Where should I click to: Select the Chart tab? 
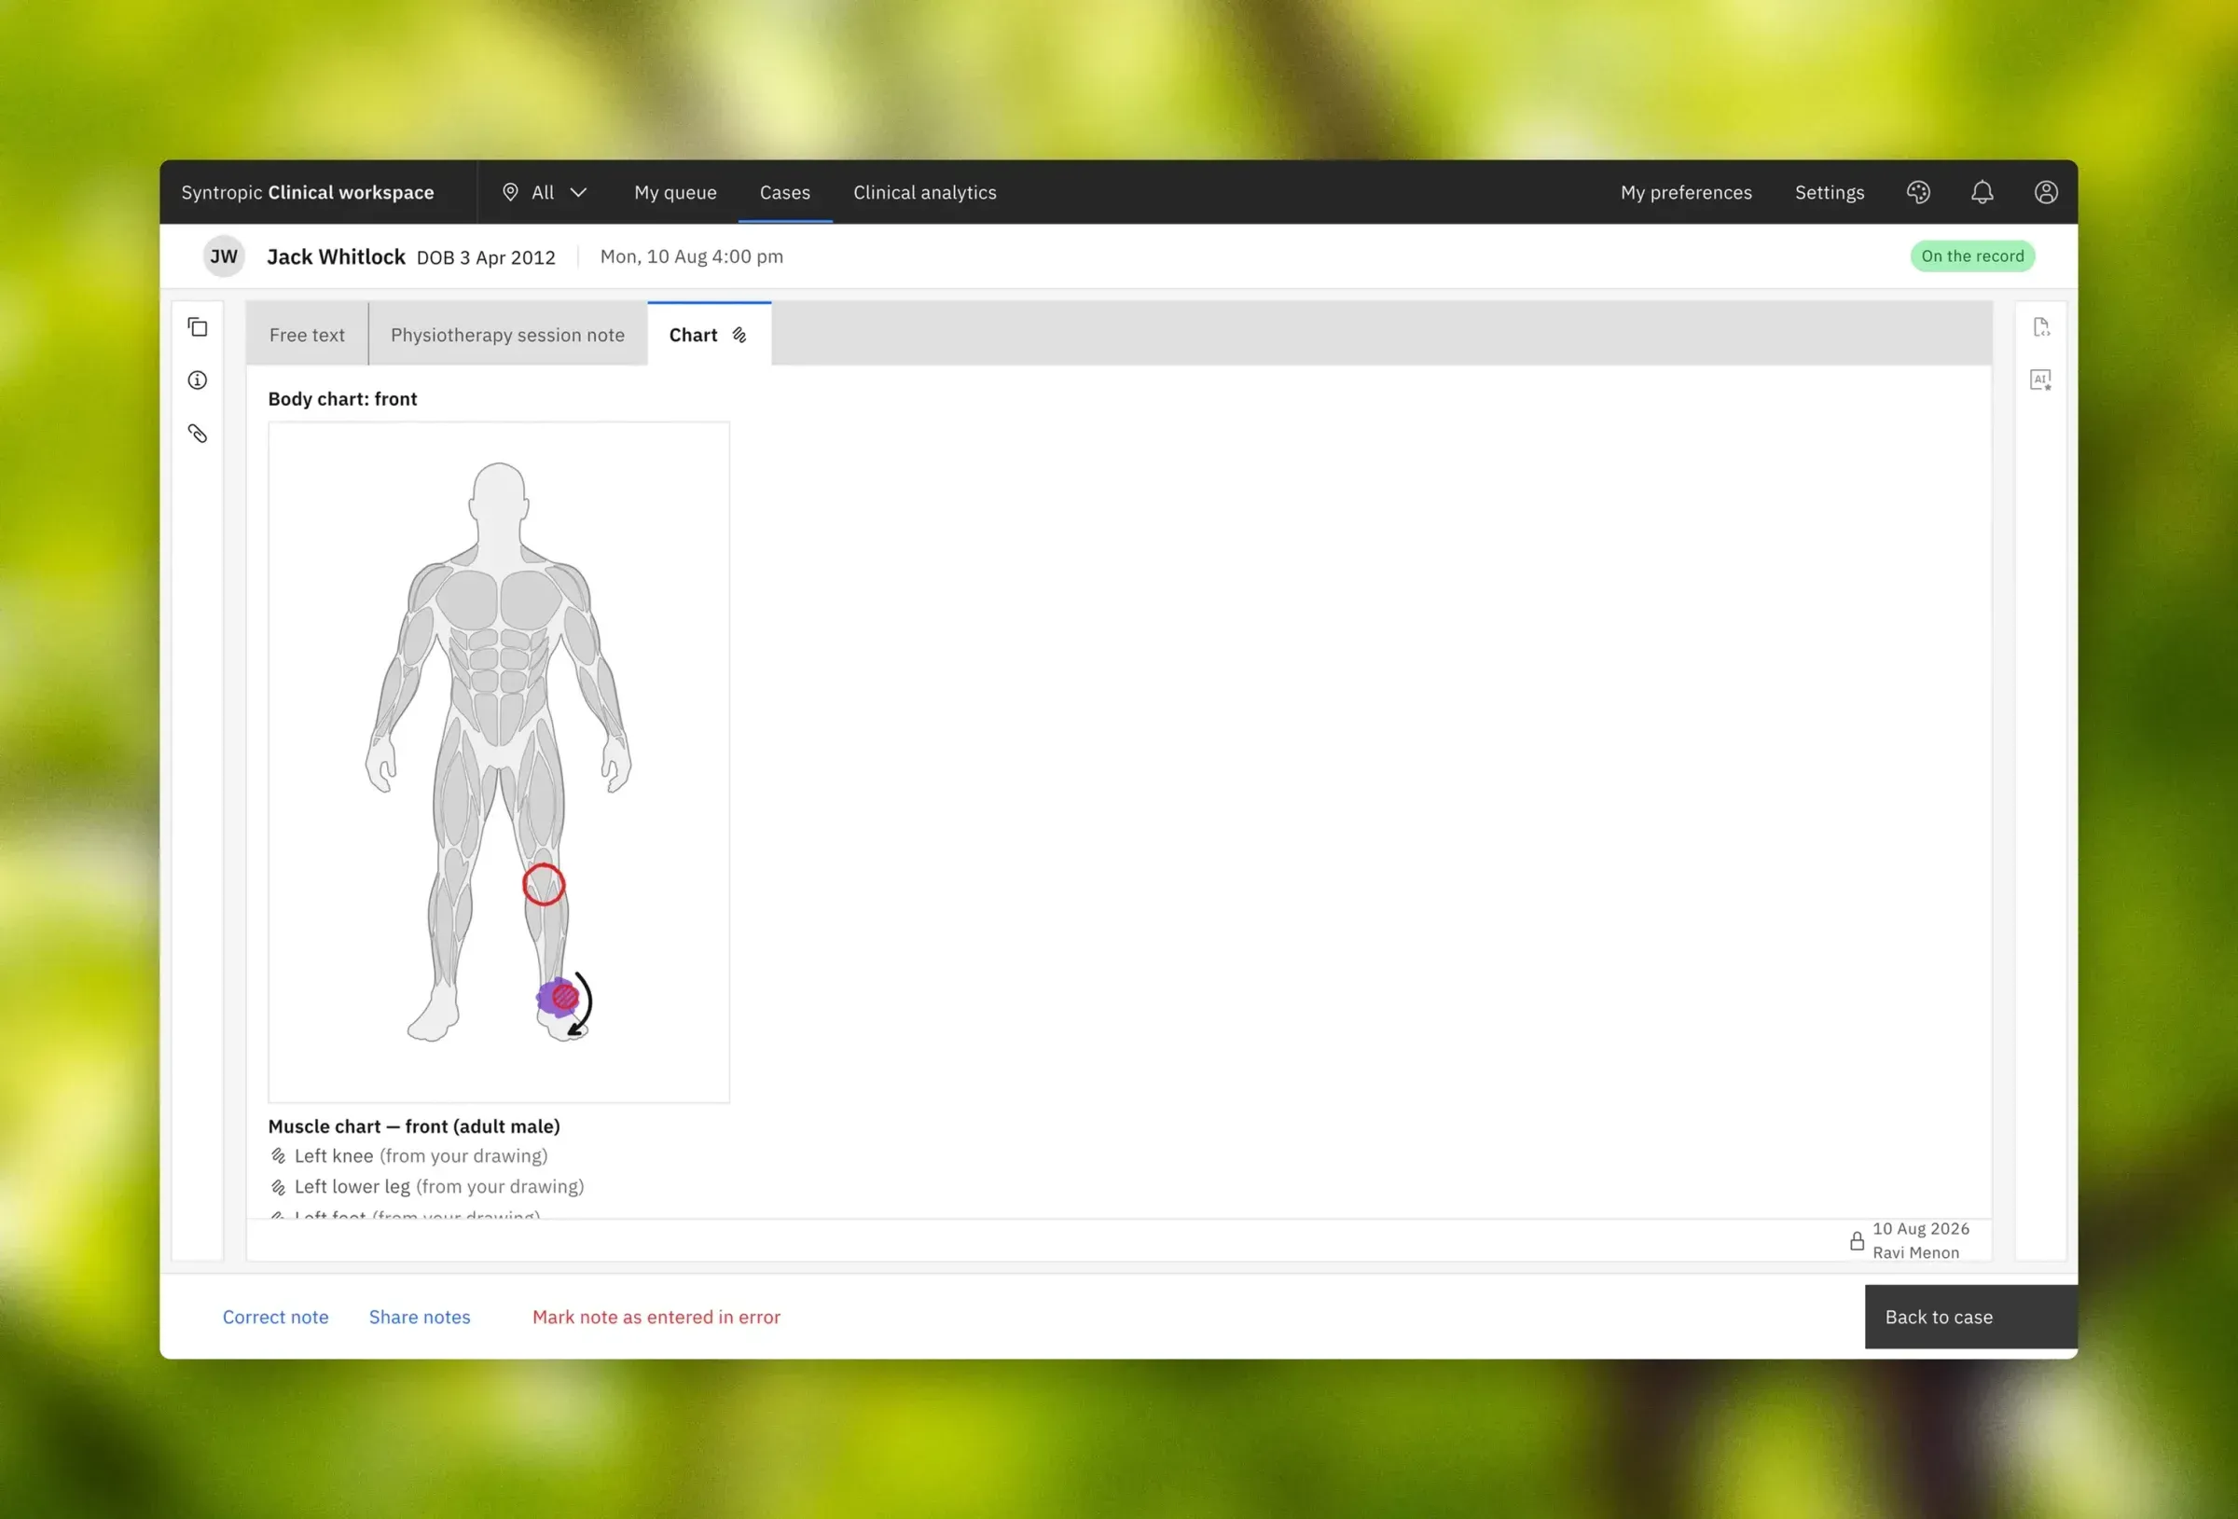[709, 334]
